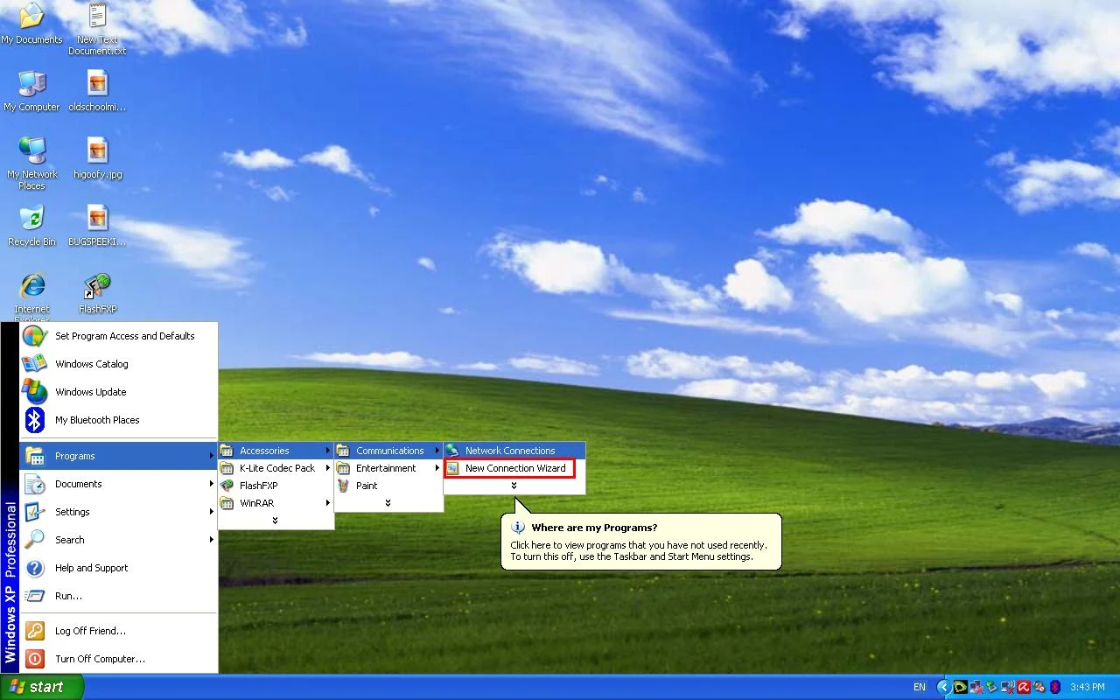
Task: Click Turn Off Computer...
Action: click(118, 659)
